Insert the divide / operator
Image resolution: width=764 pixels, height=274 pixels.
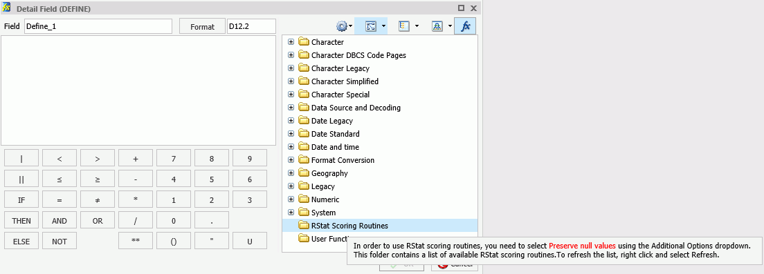tap(136, 220)
